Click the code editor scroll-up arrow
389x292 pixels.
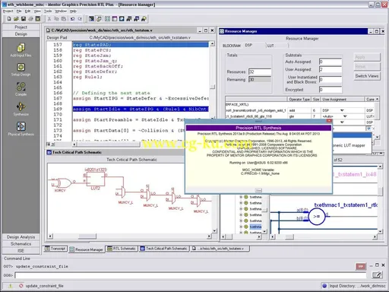(x=212, y=43)
